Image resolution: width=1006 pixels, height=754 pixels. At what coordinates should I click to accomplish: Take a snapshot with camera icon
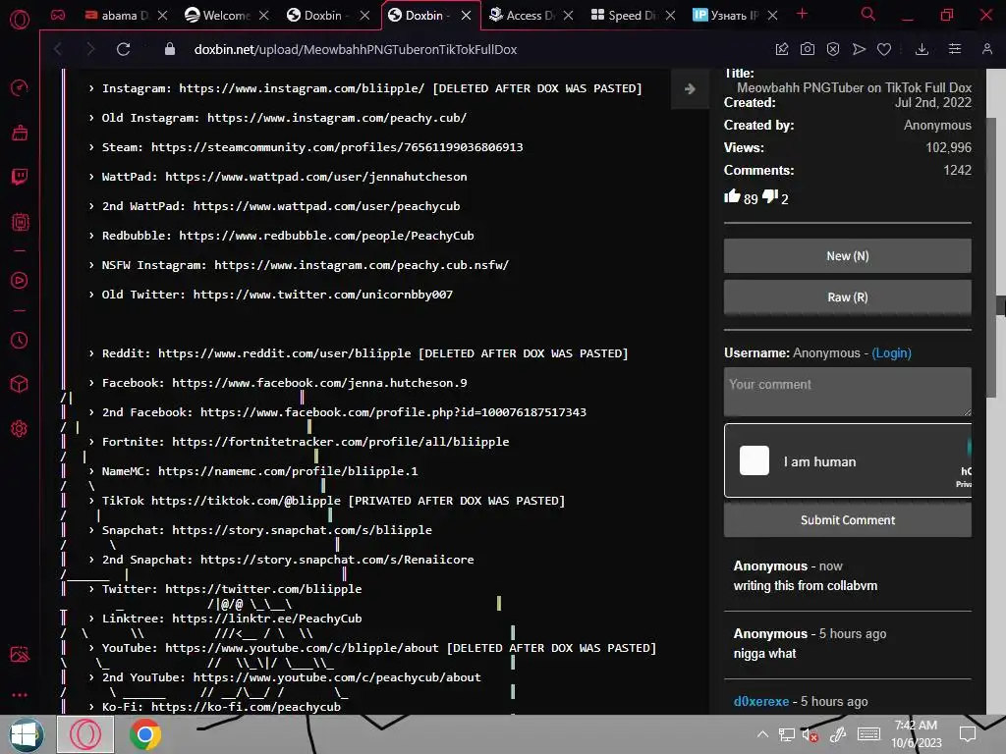(808, 49)
